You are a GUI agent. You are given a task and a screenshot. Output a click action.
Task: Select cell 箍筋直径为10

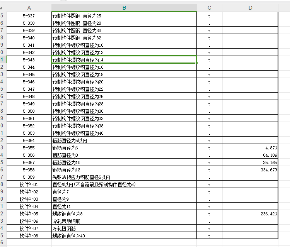124,162
